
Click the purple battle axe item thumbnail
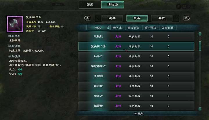pos(15,24)
